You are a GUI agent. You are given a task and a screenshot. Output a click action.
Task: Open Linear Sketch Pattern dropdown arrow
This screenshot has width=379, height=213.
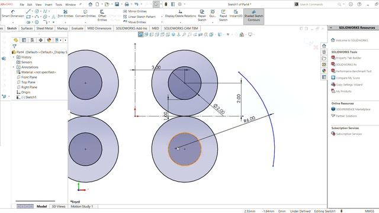(x=162, y=17)
